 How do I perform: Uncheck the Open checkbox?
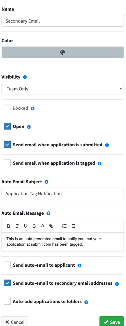coord(7,126)
